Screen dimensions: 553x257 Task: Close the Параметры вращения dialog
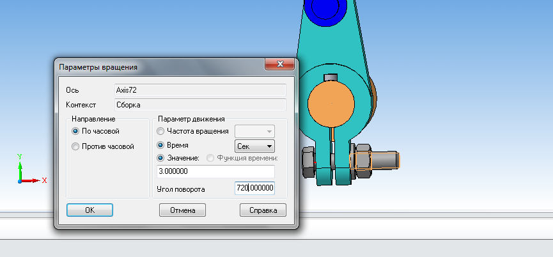[x=280, y=65]
